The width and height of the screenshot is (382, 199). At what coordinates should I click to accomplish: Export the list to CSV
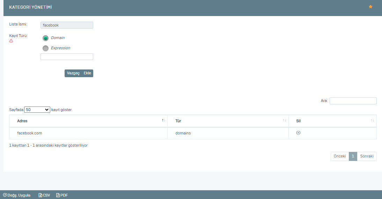pyautogui.click(x=44, y=195)
